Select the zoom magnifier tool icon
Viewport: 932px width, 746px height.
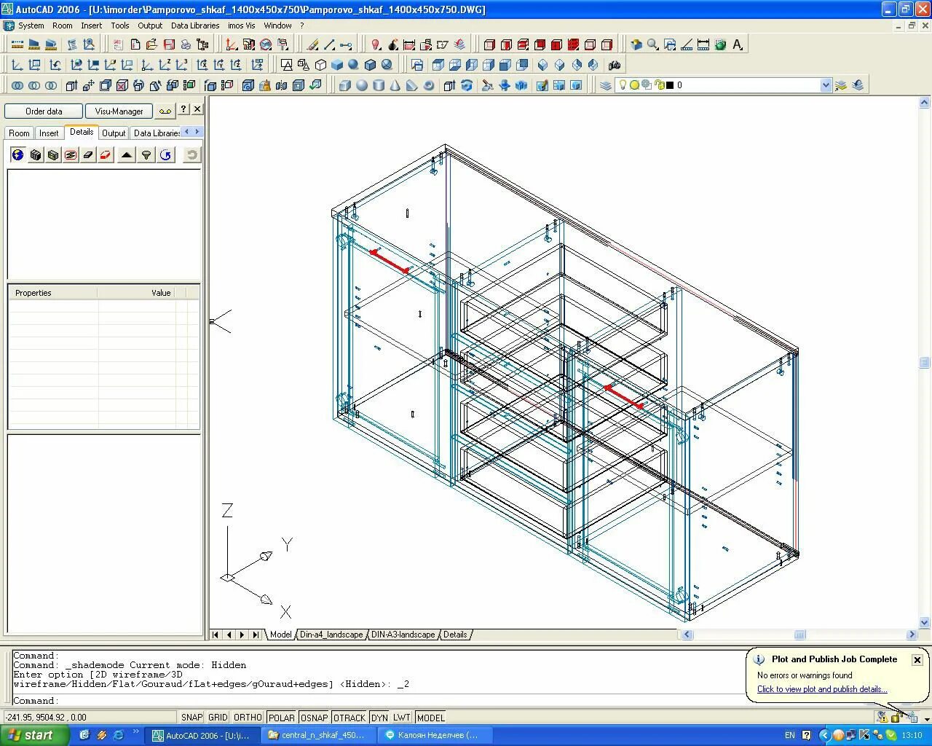point(653,44)
